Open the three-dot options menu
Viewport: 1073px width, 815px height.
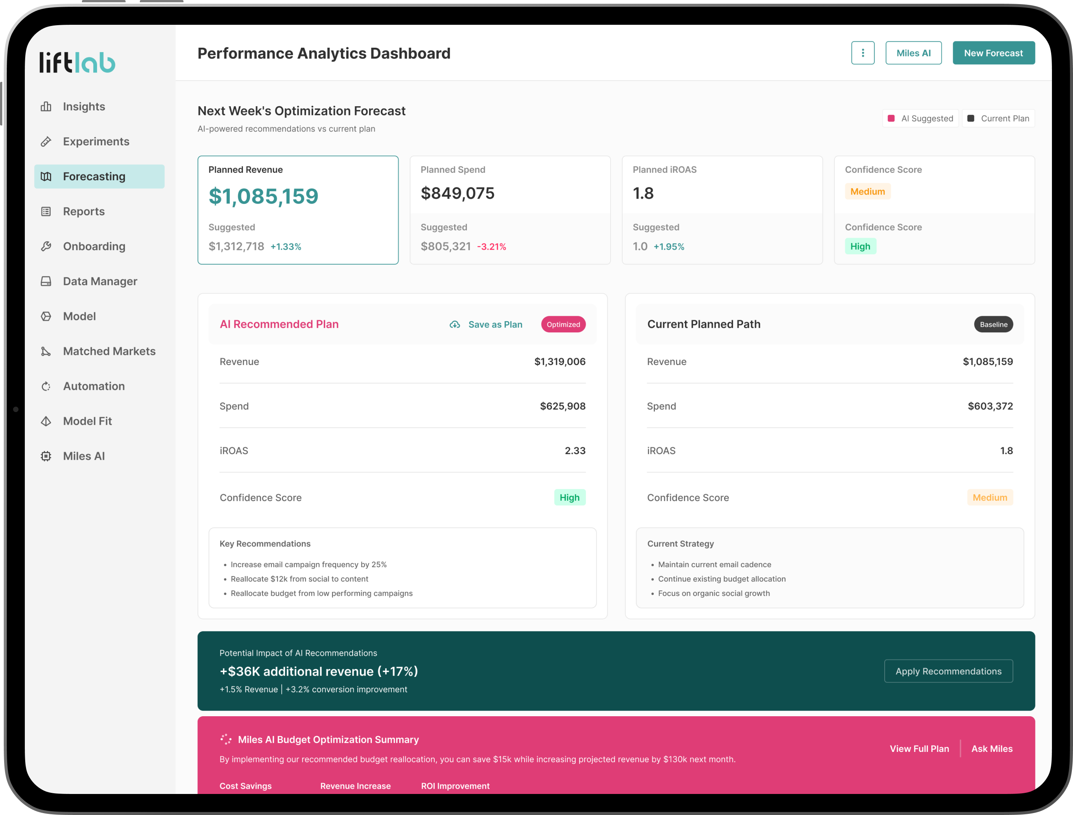[x=862, y=53]
